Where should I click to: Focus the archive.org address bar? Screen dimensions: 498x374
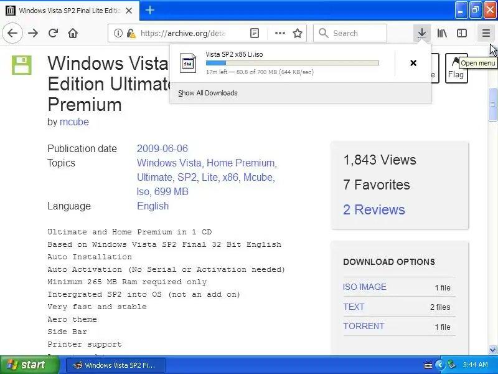click(x=183, y=33)
